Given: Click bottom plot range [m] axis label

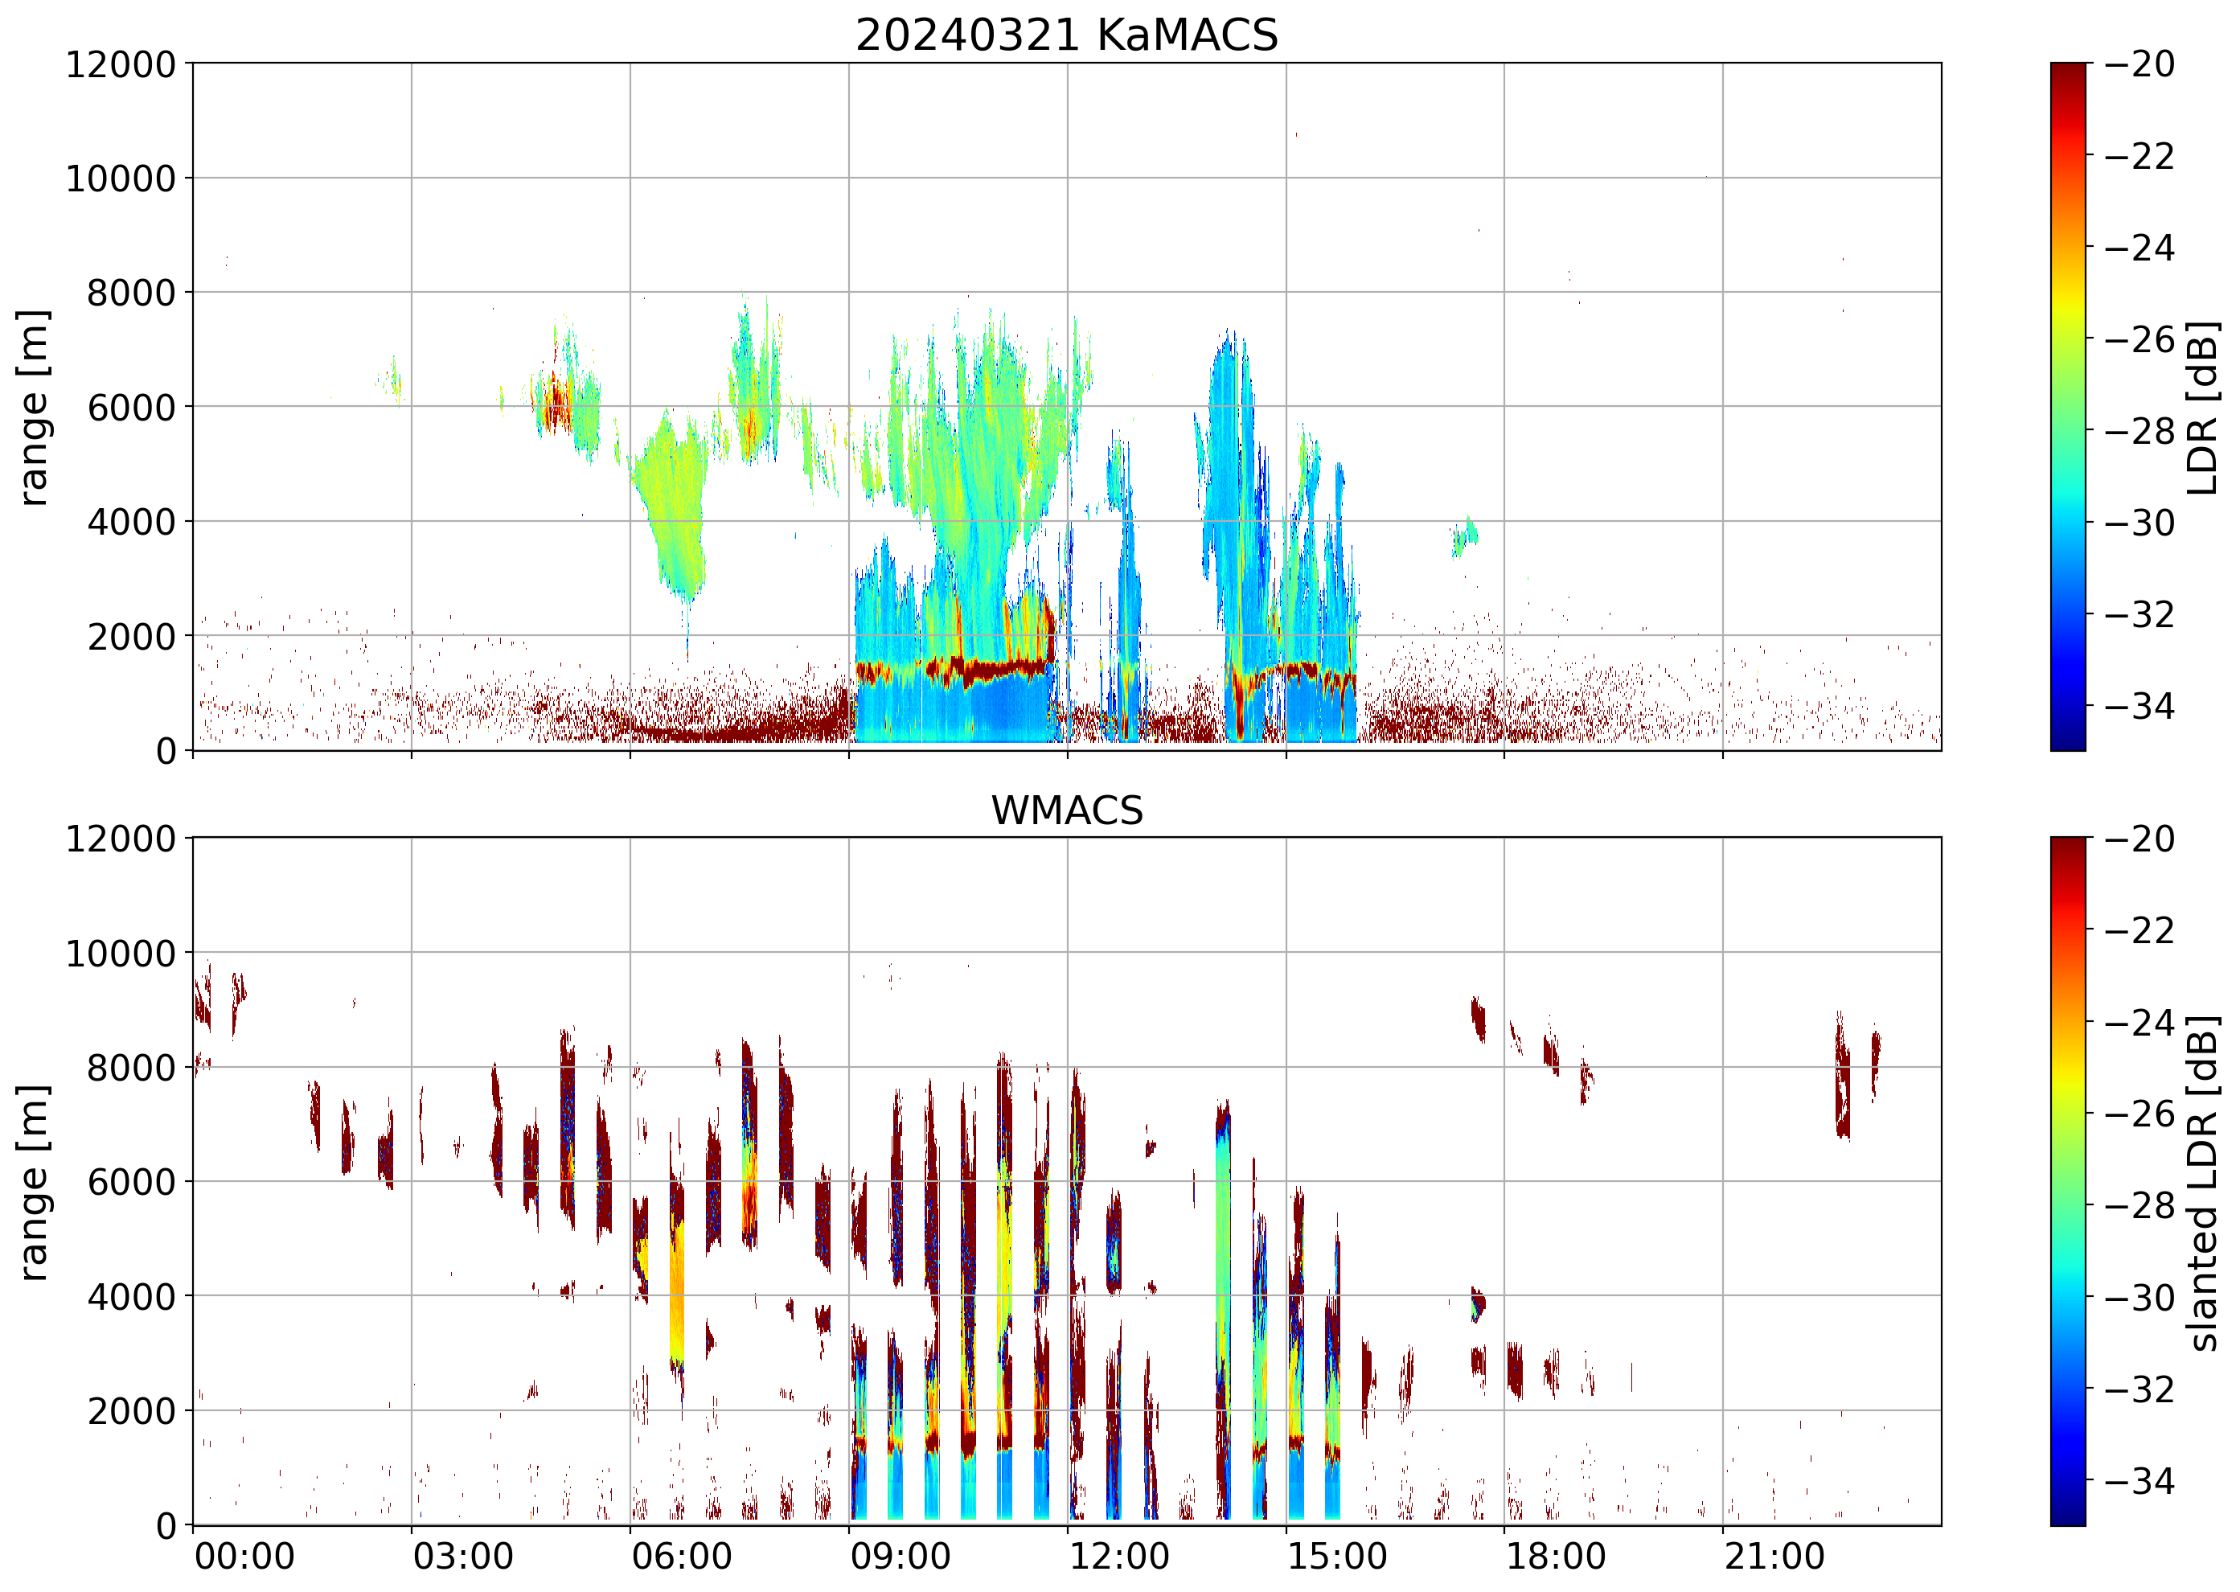Looking at the screenshot, I should point(35,1182).
